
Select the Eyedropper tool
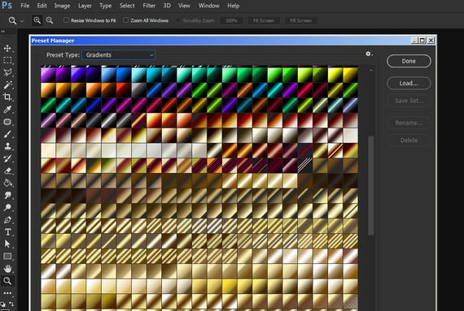7,110
